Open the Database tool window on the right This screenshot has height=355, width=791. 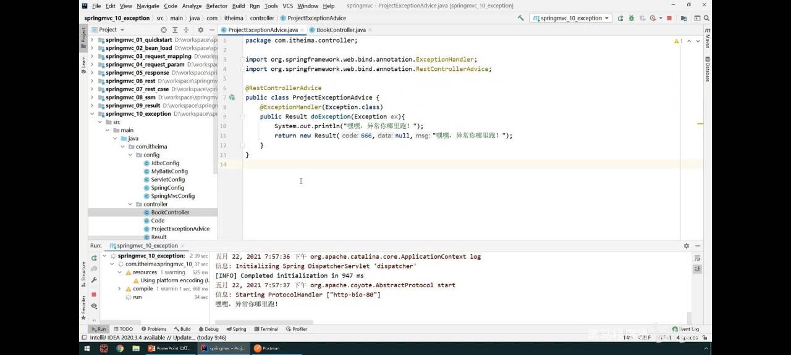pyautogui.click(x=708, y=70)
